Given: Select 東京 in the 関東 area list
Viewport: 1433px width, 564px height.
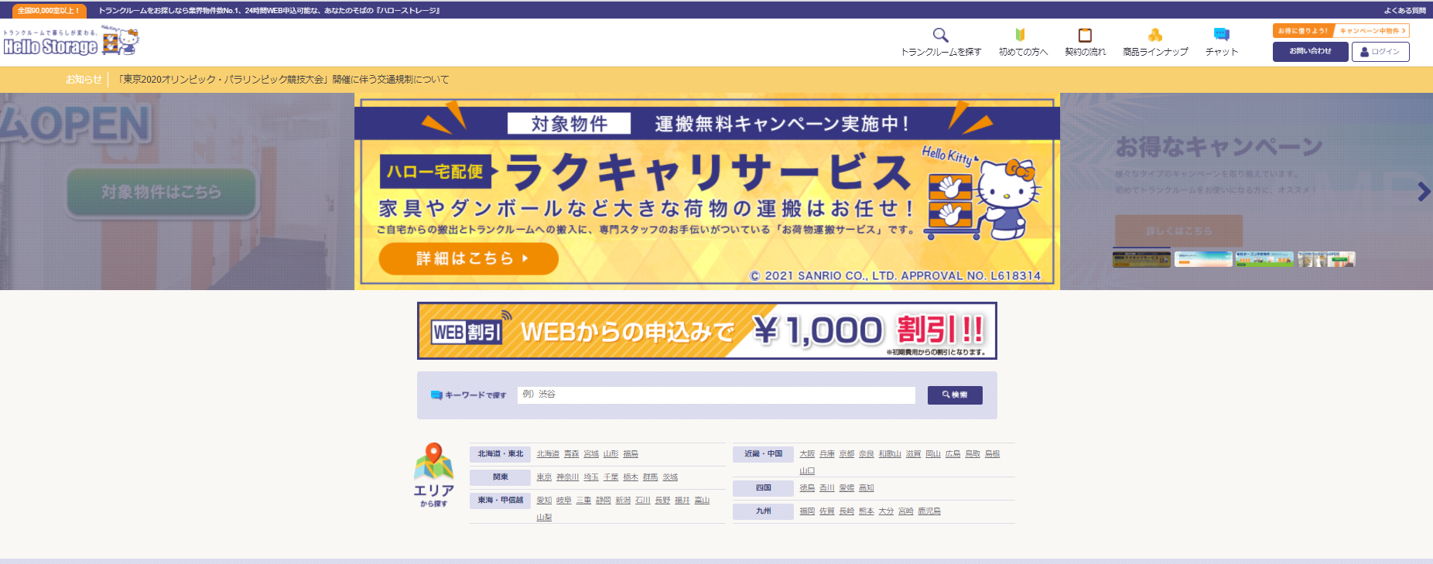Looking at the screenshot, I should 544,477.
